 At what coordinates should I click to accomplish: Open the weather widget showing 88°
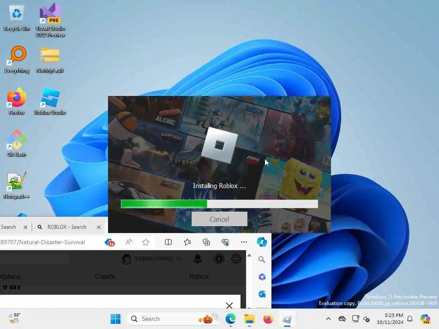[15, 319]
